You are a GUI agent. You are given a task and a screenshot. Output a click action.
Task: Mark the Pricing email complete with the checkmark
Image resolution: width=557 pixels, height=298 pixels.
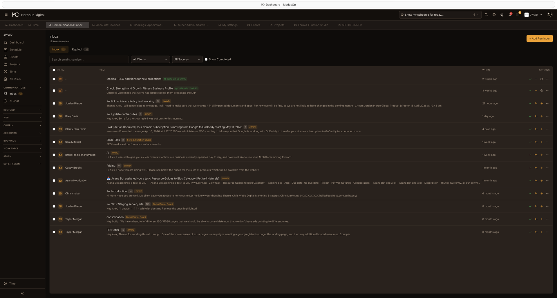[x=530, y=168]
